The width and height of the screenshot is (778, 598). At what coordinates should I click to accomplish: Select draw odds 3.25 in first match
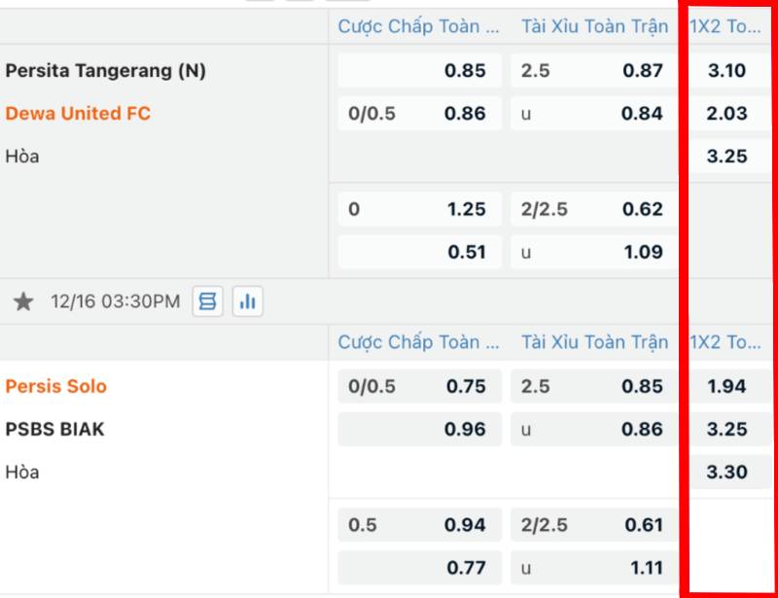click(x=727, y=157)
